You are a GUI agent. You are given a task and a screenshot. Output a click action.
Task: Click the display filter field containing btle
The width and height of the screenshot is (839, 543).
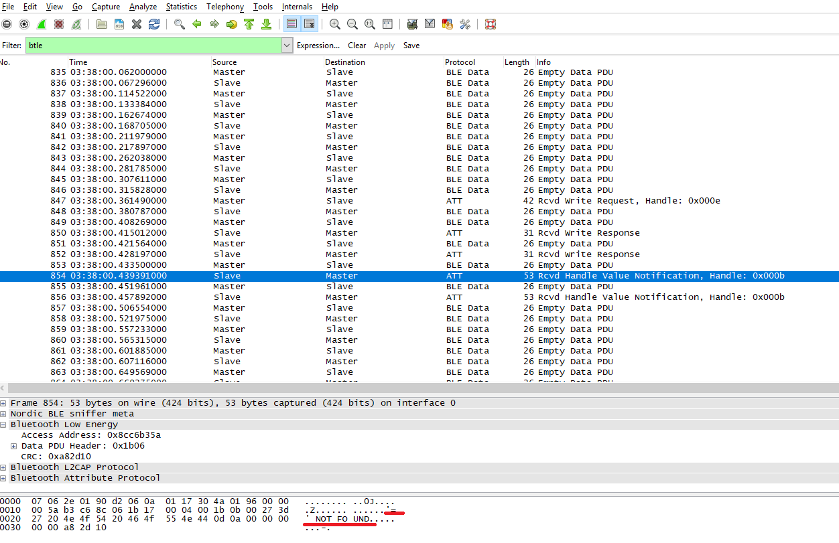point(153,46)
